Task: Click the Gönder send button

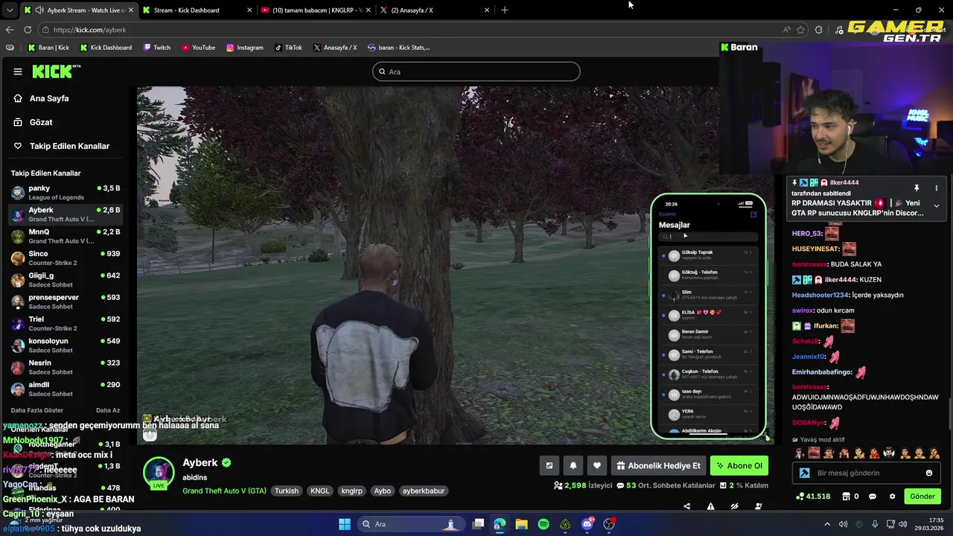Action: coord(922,497)
